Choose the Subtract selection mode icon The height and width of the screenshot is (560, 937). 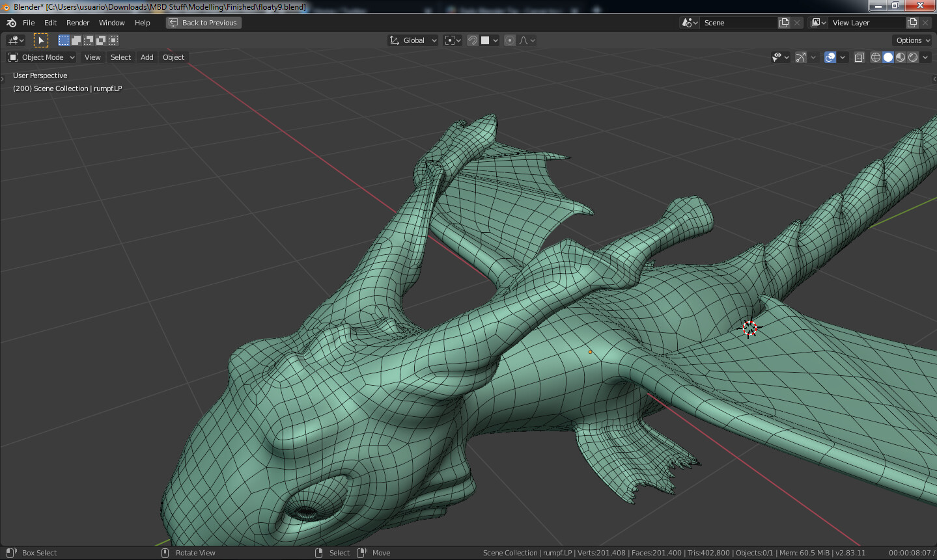(x=89, y=40)
